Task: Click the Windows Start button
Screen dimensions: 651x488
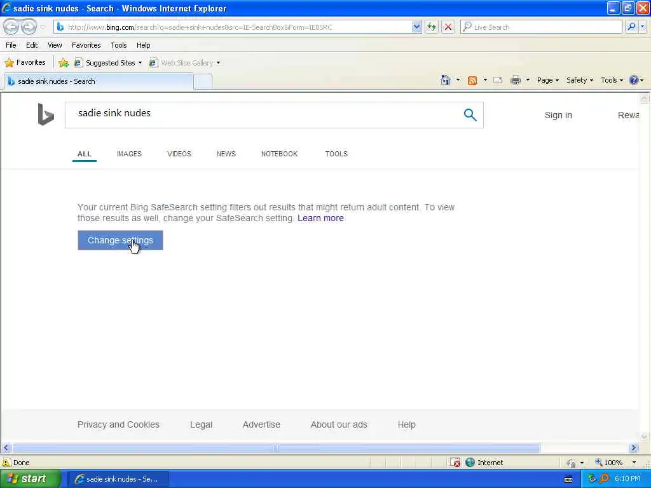Action: [30, 479]
